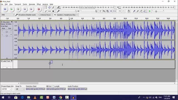This screenshot has width=178, height=100.
Task: Select the Selection (I-beam) tool
Action: tap(46, 7)
